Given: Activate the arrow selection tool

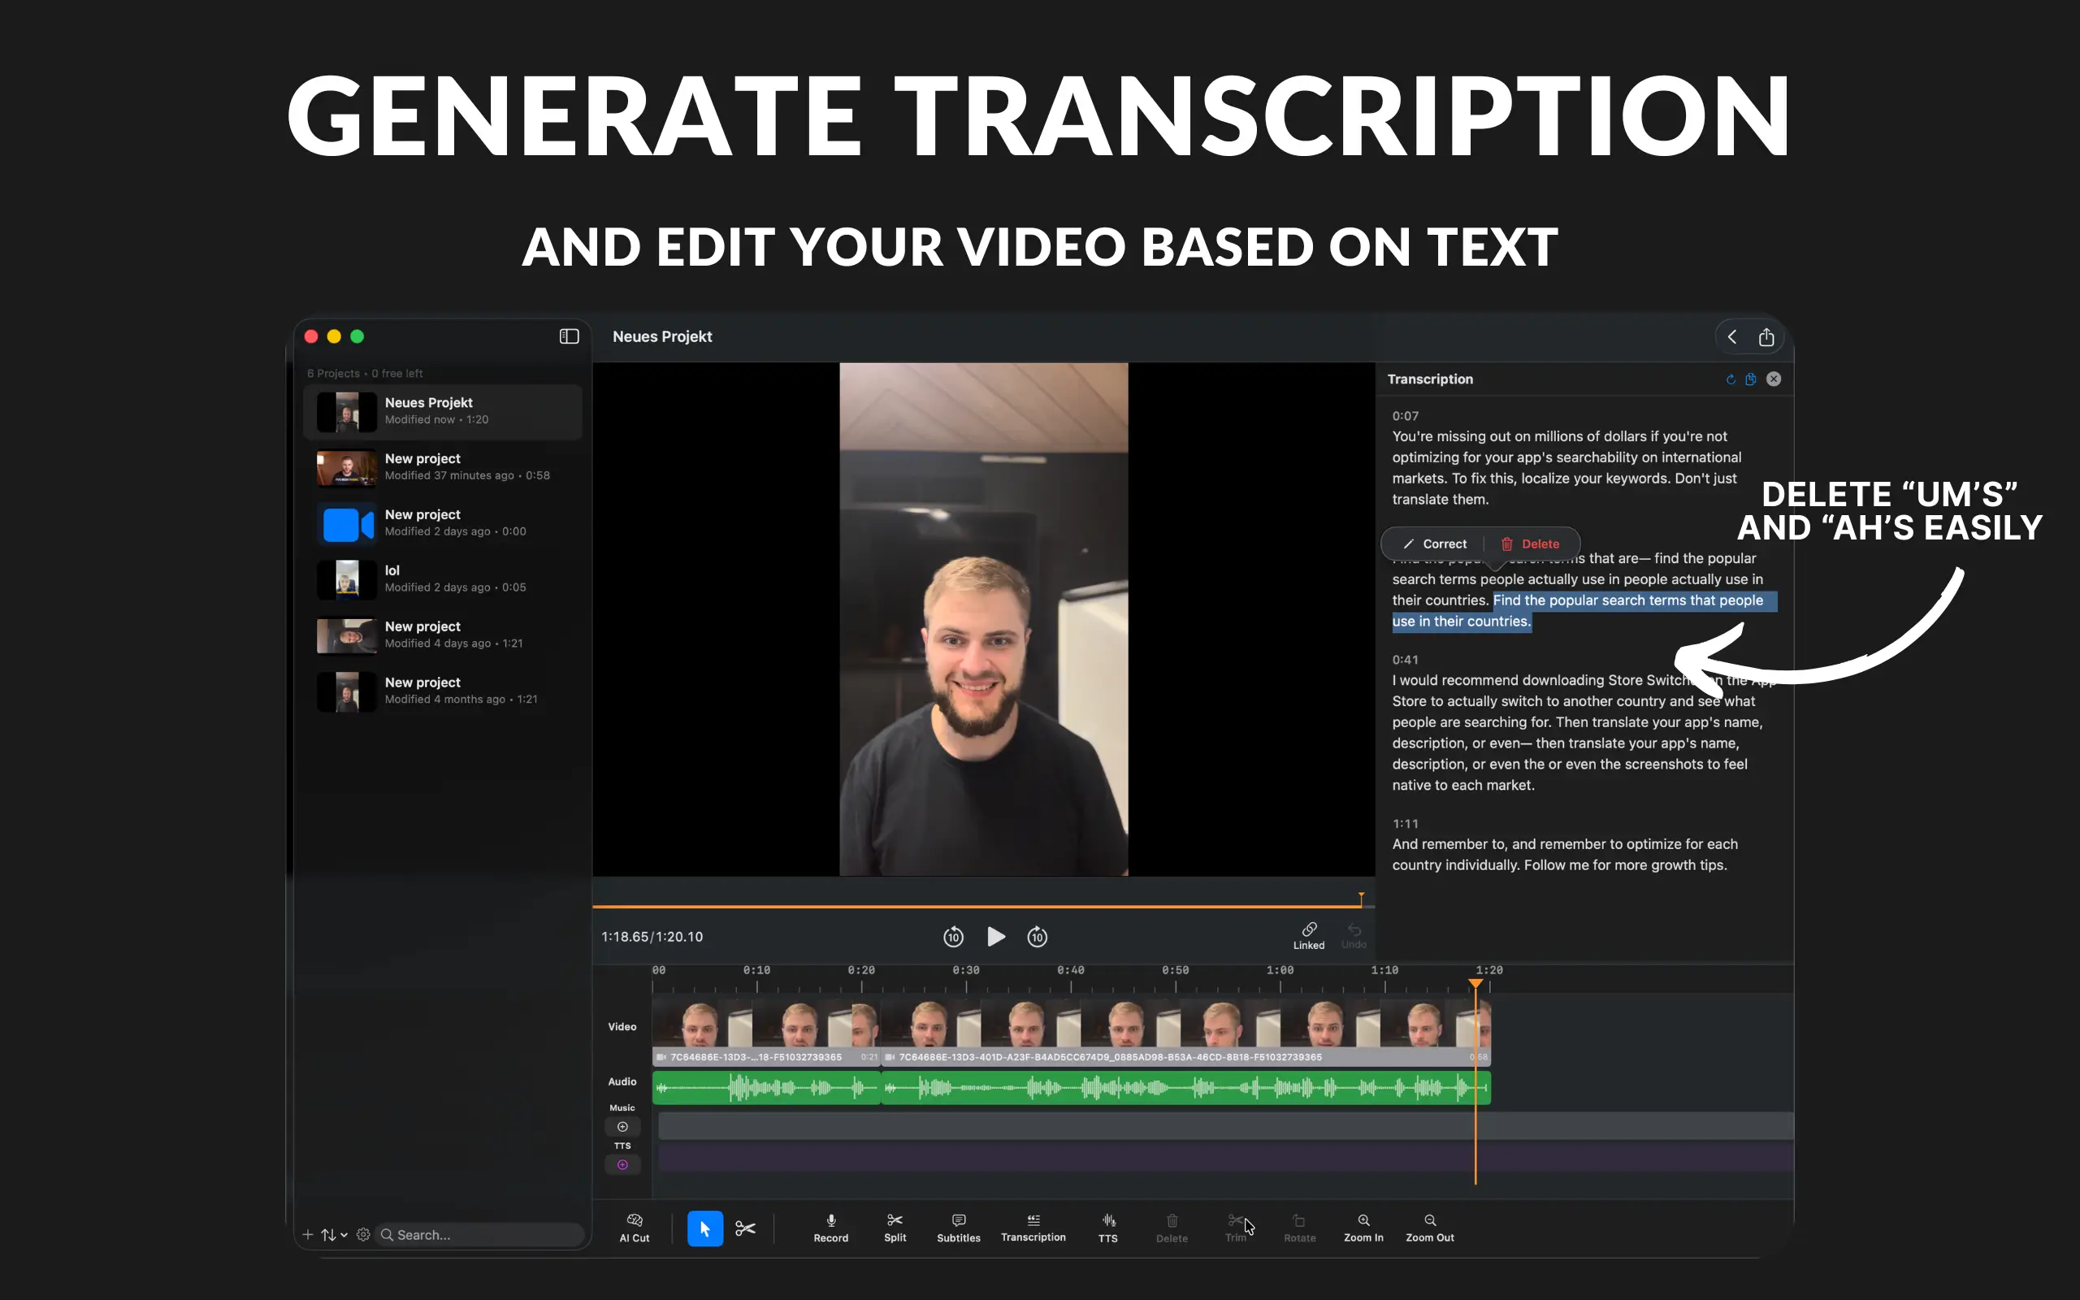Looking at the screenshot, I should [x=704, y=1228].
